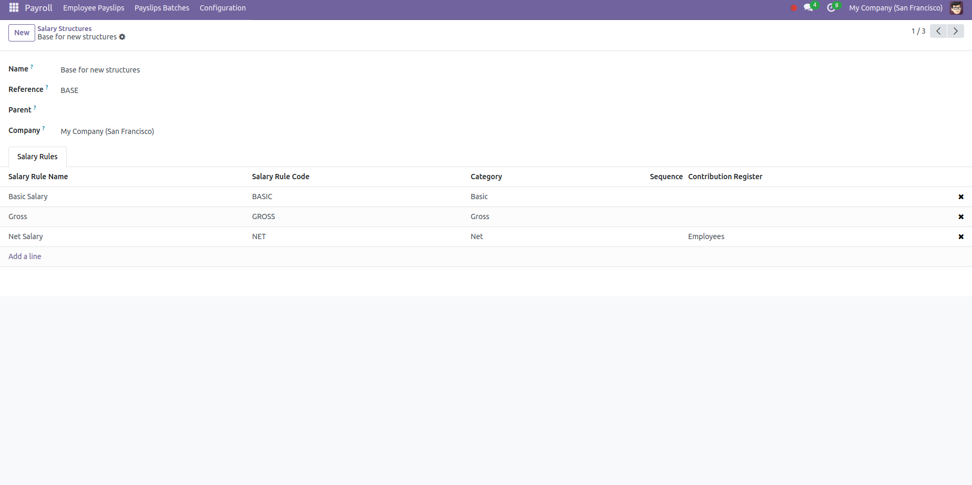Navigate to Salary Structures breadcrumb

click(64, 28)
